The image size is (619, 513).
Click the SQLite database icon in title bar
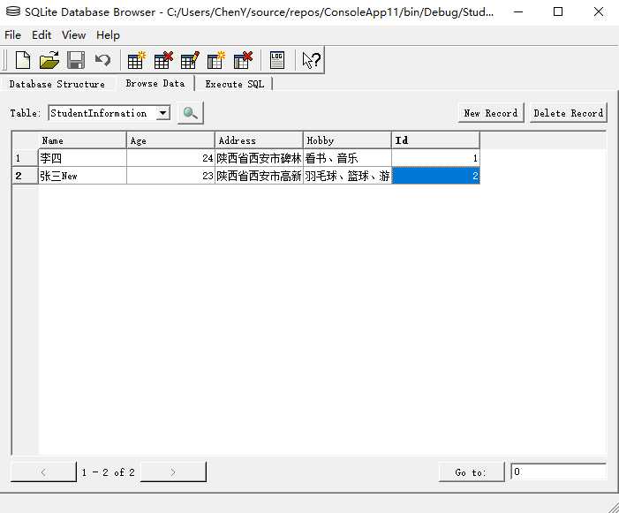[12, 11]
